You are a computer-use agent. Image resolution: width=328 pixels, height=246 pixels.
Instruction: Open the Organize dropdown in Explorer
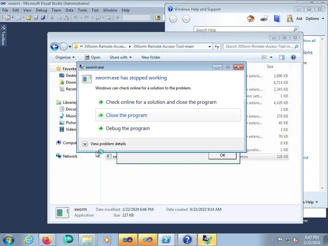point(65,57)
